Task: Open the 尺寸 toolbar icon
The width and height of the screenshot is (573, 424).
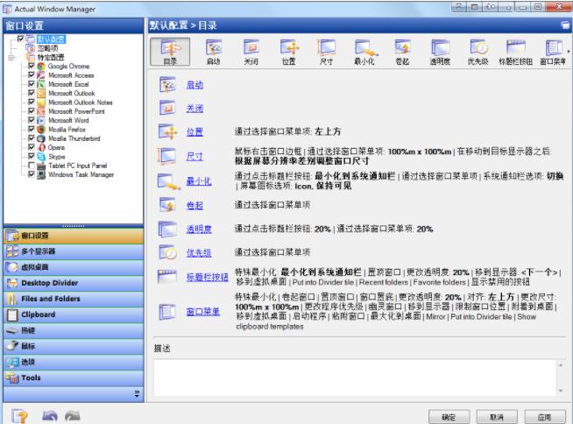Action: pos(326,52)
